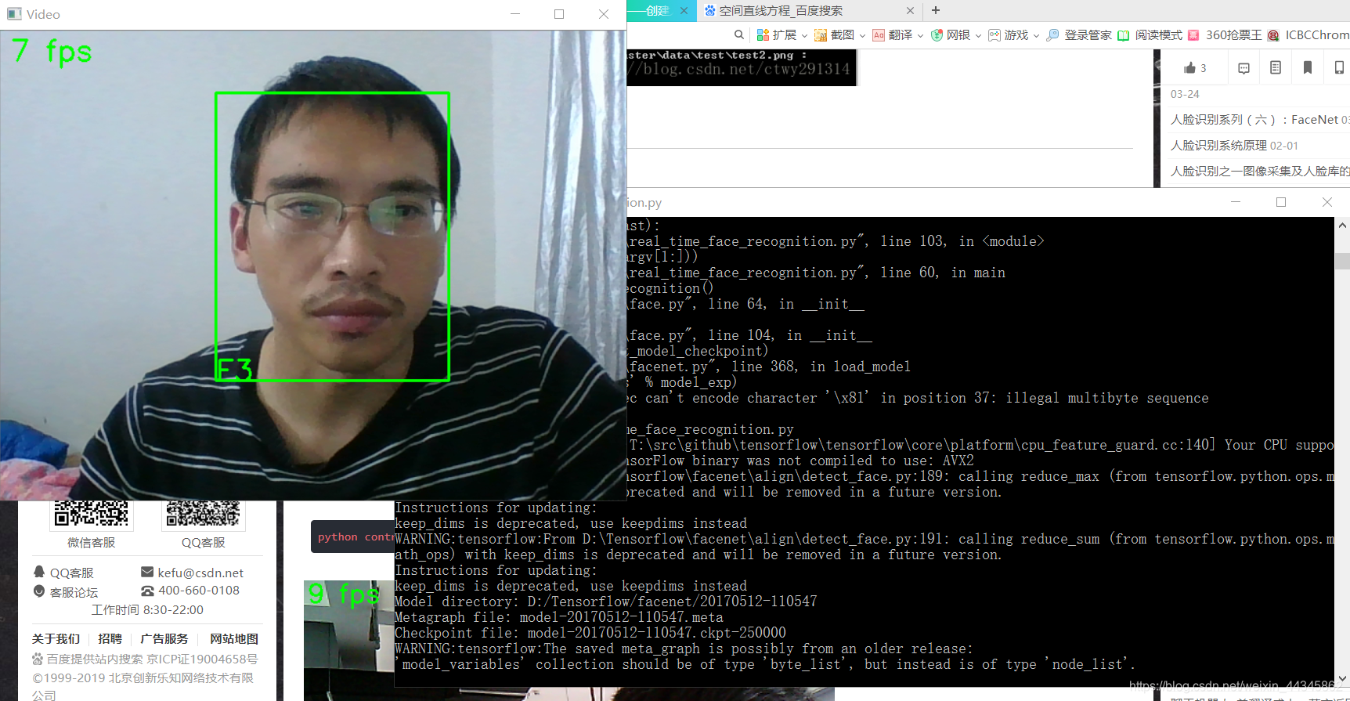Click the 微信客服 label text

[x=92, y=542]
